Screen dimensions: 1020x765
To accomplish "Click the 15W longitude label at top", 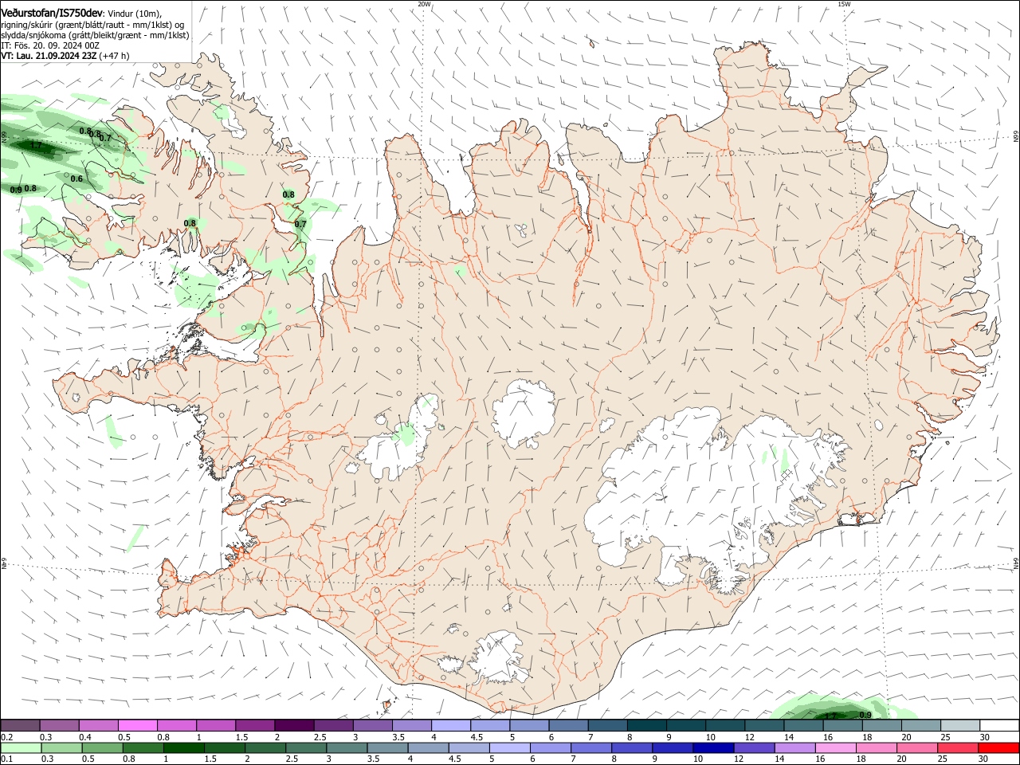I will coord(844,4).
